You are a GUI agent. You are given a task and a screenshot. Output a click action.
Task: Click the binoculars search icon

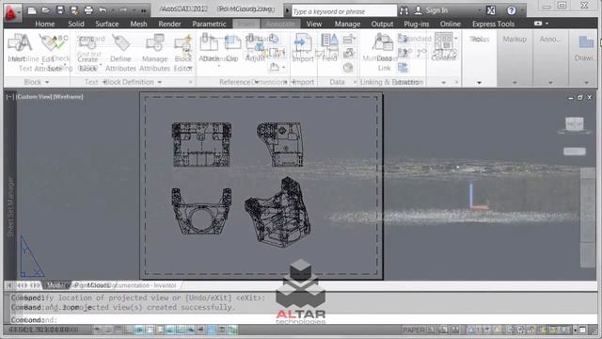click(x=404, y=10)
